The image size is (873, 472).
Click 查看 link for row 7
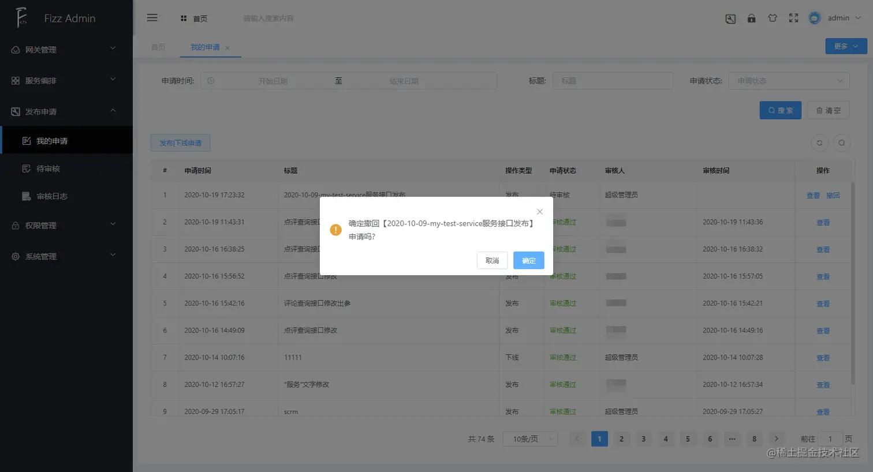click(823, 358)
